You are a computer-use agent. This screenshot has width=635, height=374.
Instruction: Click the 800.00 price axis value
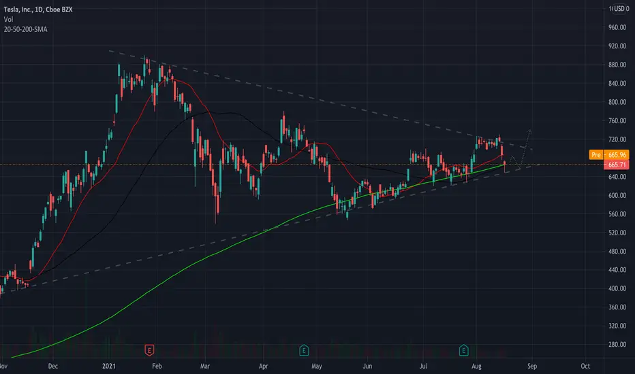[x=617, y=102]
